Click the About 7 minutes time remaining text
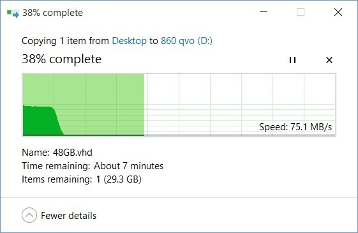 click(x=129, y=166)
